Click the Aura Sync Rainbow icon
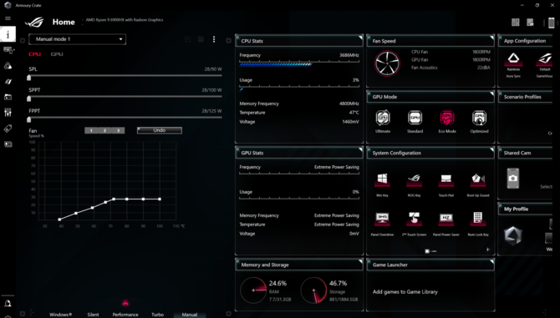The height and width of the screenshot is (318, 560). [513, 59]
